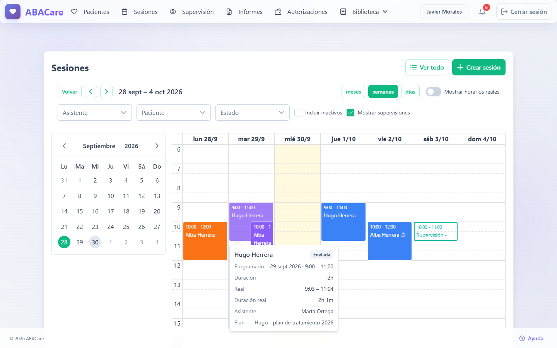Select day 15 in mini calendar
Viewport: 557px width, 348px height.
[x=80, y=211]
